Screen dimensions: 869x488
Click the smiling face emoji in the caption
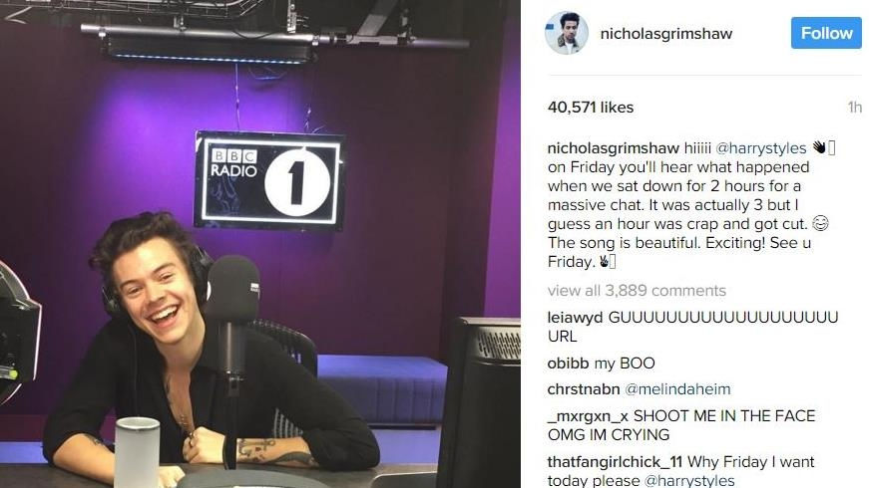pyautogui.click(x=820, y=223)
